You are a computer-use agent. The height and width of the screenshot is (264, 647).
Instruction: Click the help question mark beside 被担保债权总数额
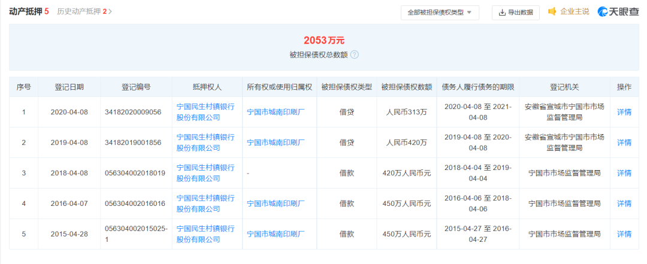pyautogui.click(x=354, y=55)
